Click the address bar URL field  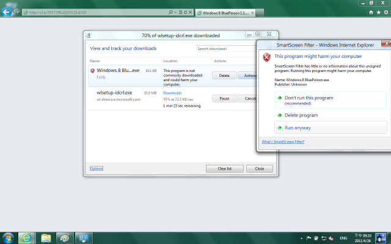pyautogui.click(x=95, y=12)
